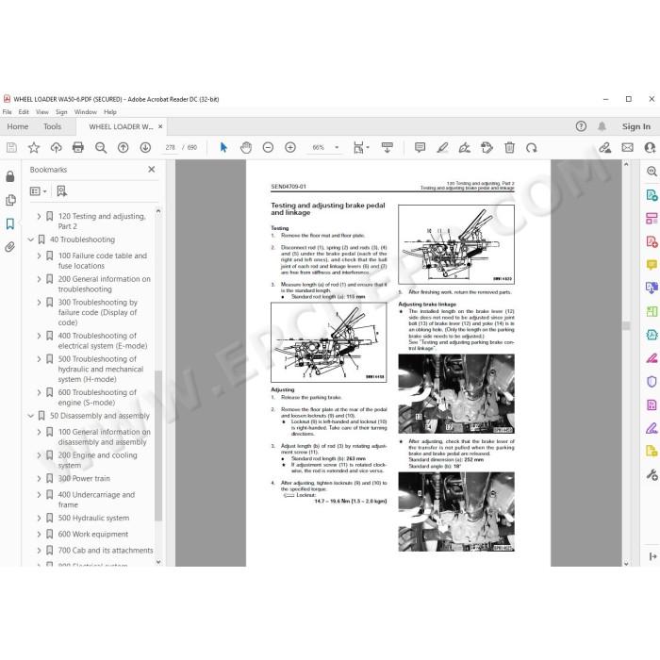This screenshot has width=660, height=660.
Task: Upload file to cloud icon
Action: (x=56, y=148)
